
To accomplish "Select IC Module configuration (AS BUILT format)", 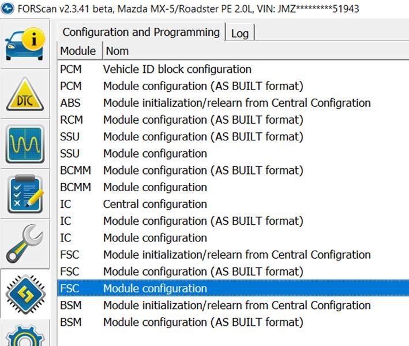I will 233,221.
